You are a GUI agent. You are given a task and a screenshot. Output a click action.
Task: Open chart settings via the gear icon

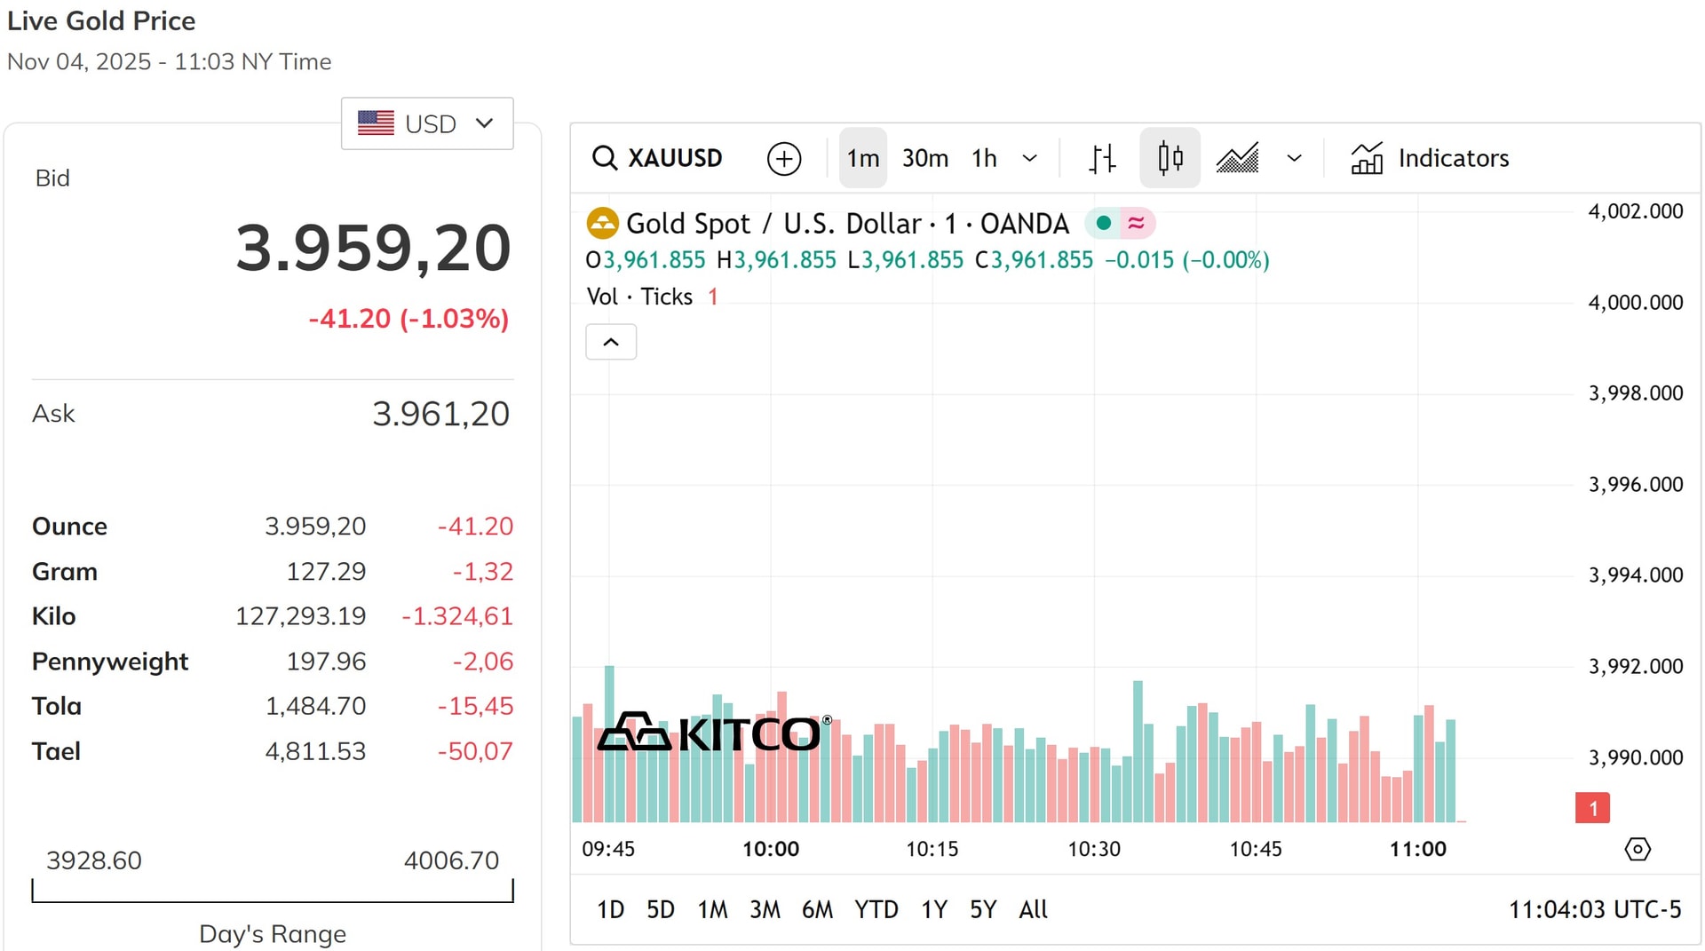1638,850
